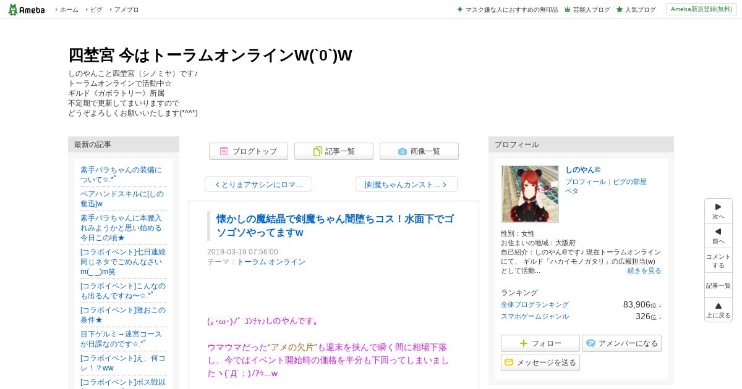The width and height of the screenshot is (742, 389).
Task: Open article title 懐かしの魔結晶で剣魔ちゃん闇堕ちコス
Action: click(335, 225)
